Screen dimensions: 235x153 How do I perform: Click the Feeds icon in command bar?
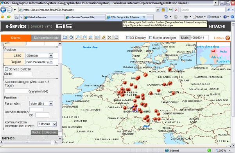pos(176,17)
